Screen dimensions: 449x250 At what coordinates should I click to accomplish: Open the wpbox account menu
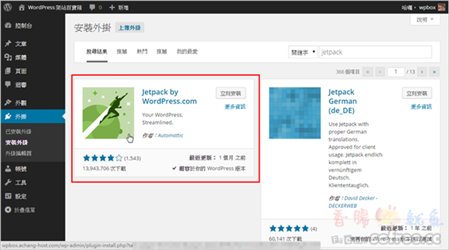(423, 8)
